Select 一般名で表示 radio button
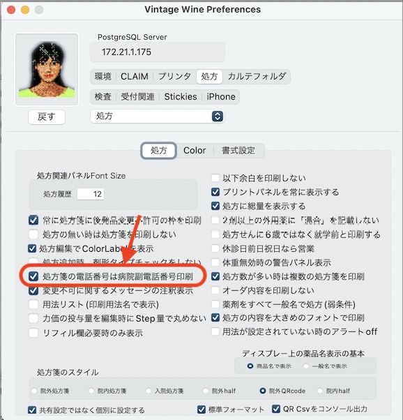The width and height of the screenshot is (403, 420). (x=306, y=366)
